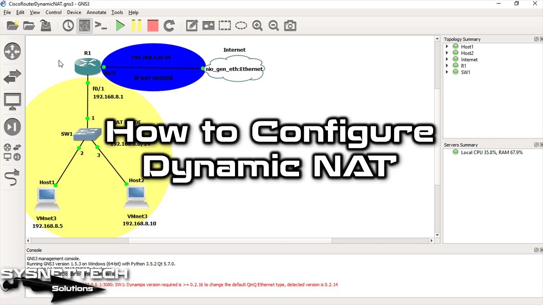The height and width of the screenshot is (305, 543).
Task: Toggle Show/Hide interface labels button
Action: [84, 26]
